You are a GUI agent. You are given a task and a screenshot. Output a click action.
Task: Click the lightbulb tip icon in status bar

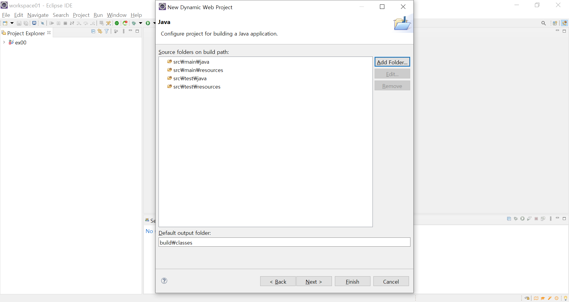tap(565, 298)
